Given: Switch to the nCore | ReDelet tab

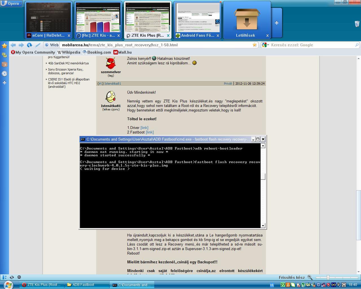Looking at the screenshot, I should (x=49, y=20).
